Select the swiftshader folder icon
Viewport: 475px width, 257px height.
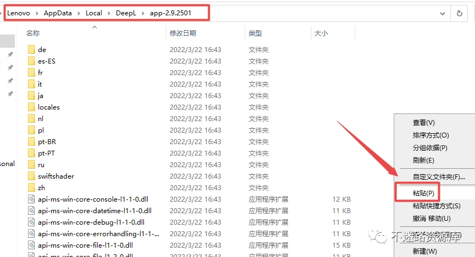31,176
